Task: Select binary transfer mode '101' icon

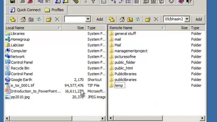Action: tap(153, 2)
